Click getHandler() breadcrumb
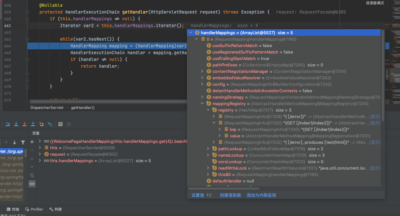 coord(83,108)
